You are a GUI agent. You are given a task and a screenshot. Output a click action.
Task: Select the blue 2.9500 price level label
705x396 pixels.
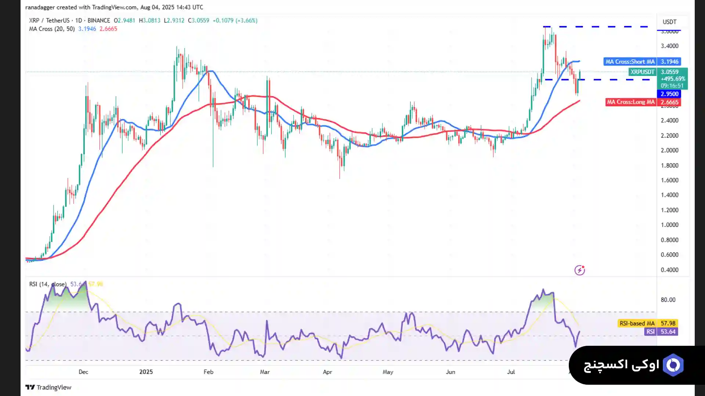point(669,94)
